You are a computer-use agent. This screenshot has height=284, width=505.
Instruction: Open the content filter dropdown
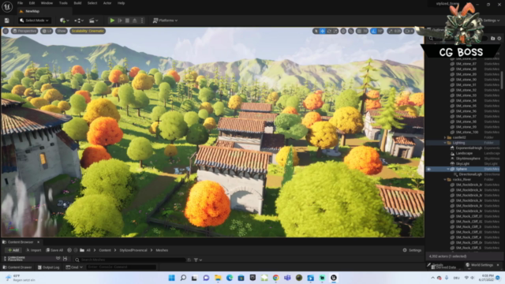198,260
